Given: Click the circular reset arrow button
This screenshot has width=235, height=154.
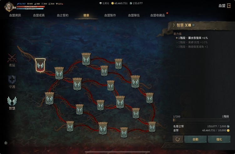Looking at the screenshot, I should (x=178, y=139).
